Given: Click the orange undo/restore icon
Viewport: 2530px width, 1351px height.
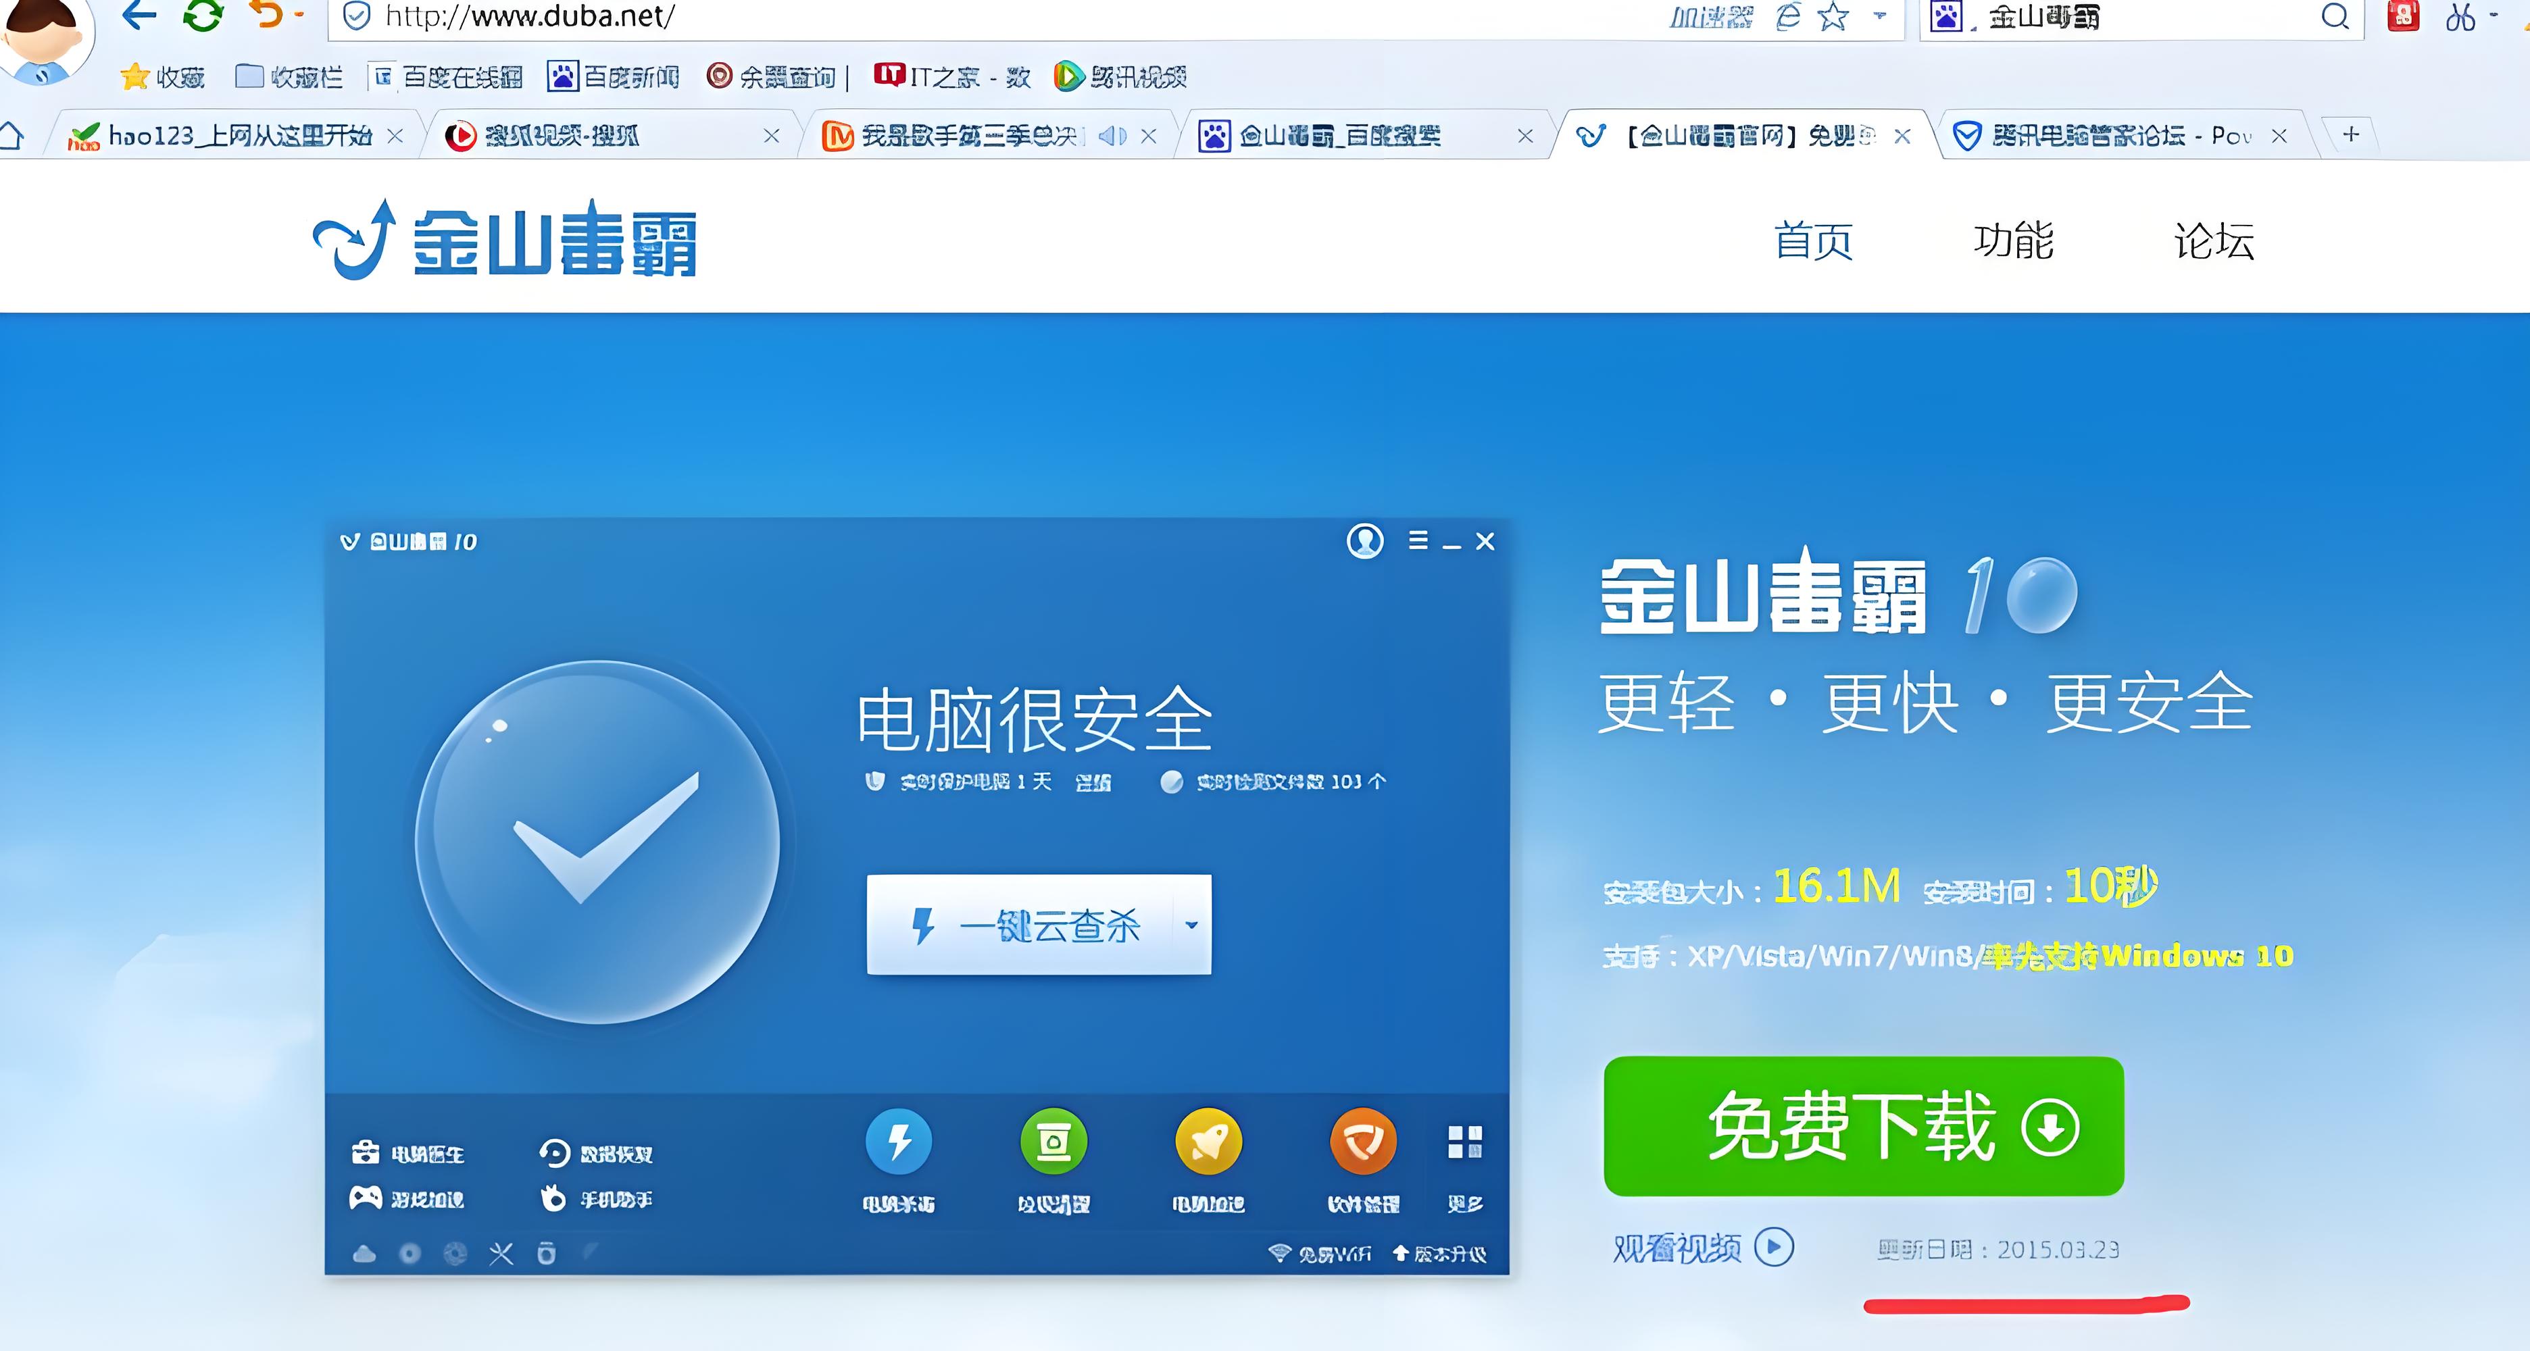Looking at the screenshot, I should coord(266,14).
